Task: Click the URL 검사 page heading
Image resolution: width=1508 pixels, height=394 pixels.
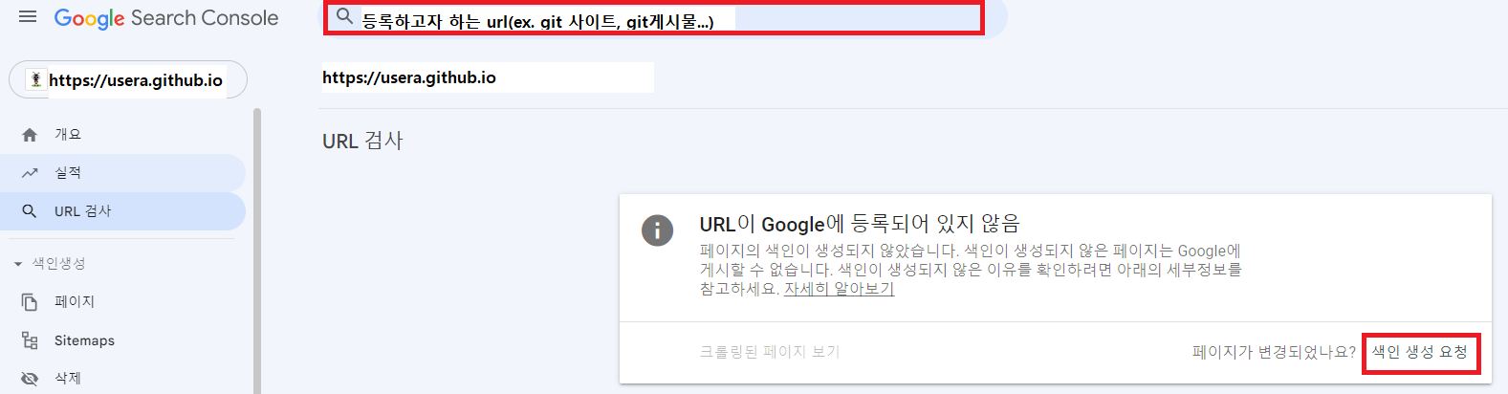Action: pos(363,142)
